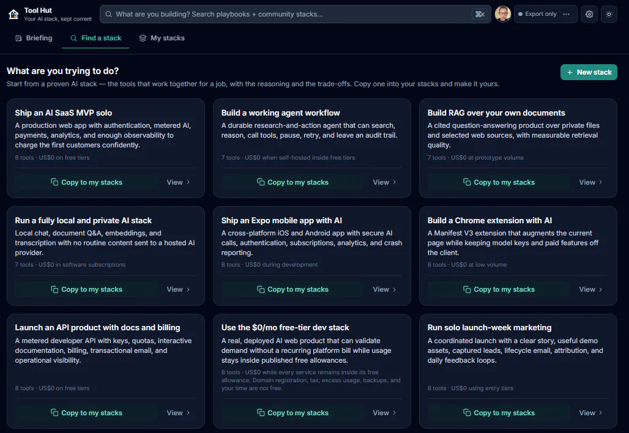
Task: Copy Run solo launch-week marketing stack
Action: 499,413
